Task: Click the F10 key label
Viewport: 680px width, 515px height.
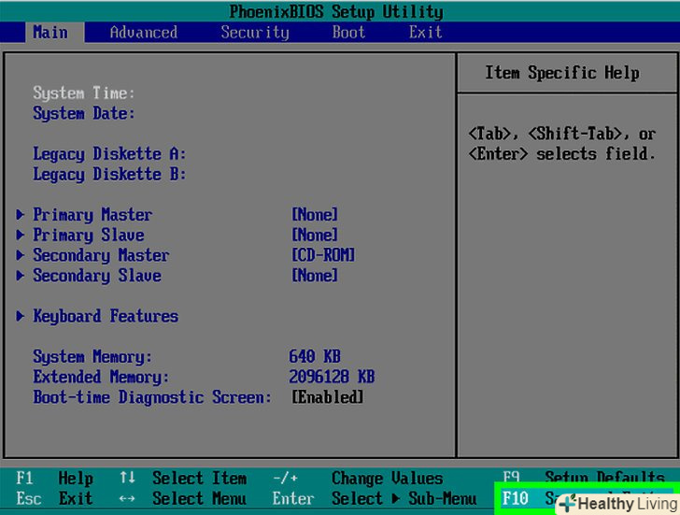Action: coord(516,498)
